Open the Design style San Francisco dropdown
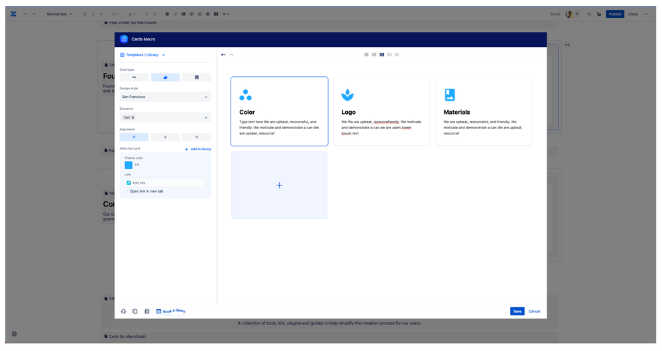The height and width of the screenshot is (351, 662). 165,97
